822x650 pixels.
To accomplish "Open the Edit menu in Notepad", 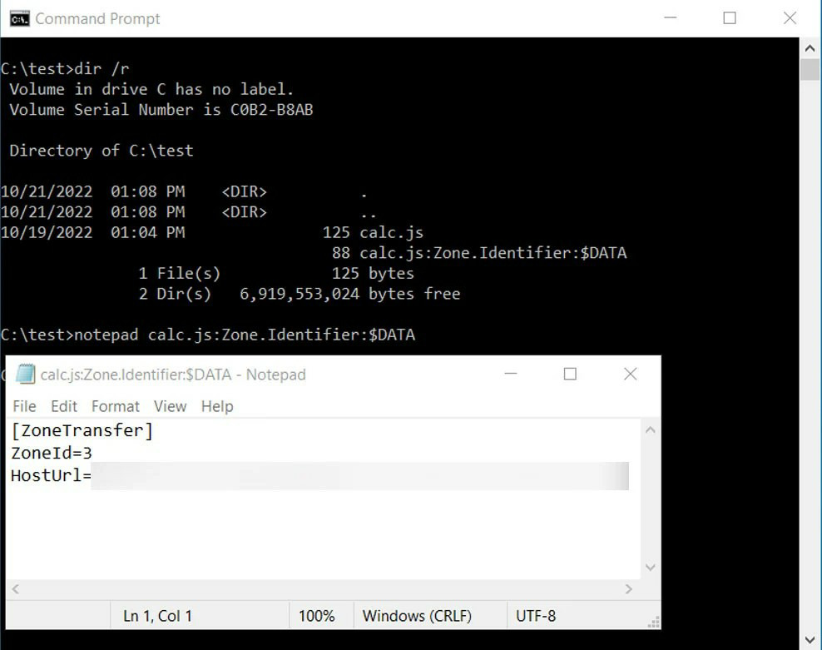I will pyautogui.click(x=64, y=406).
